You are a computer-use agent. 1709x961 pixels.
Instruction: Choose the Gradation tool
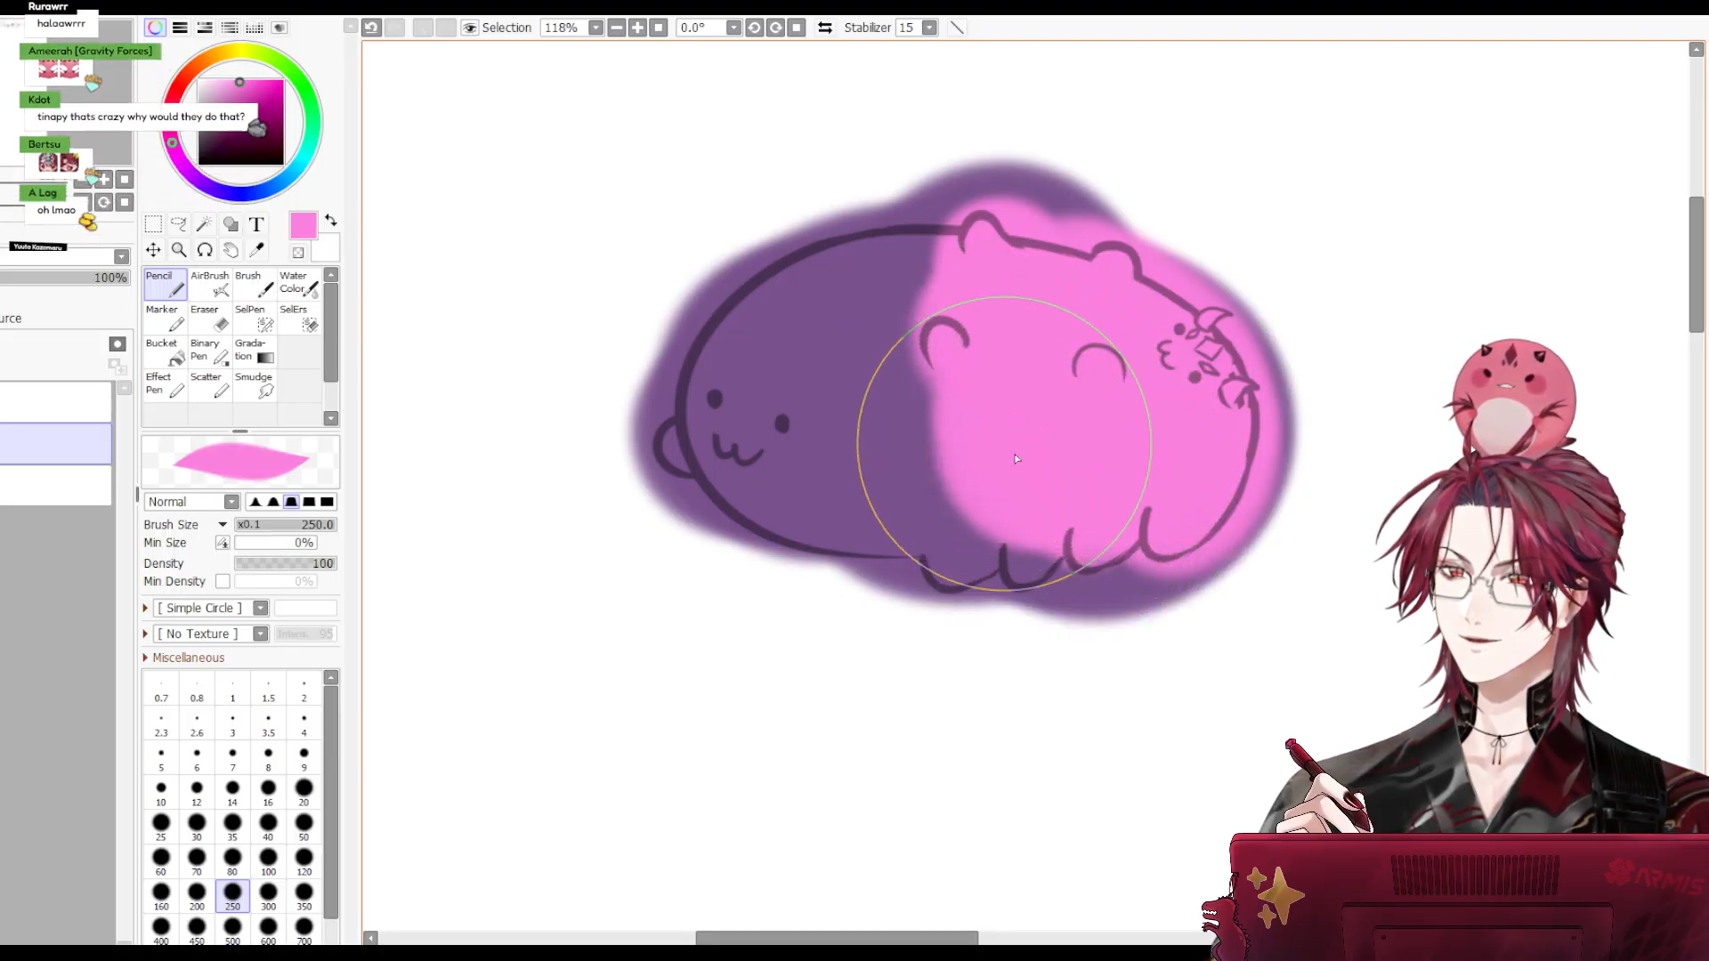[x=255, y=351]
